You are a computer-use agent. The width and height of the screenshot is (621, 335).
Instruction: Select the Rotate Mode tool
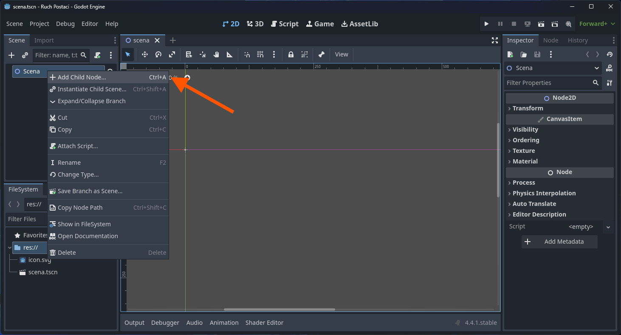158,54
